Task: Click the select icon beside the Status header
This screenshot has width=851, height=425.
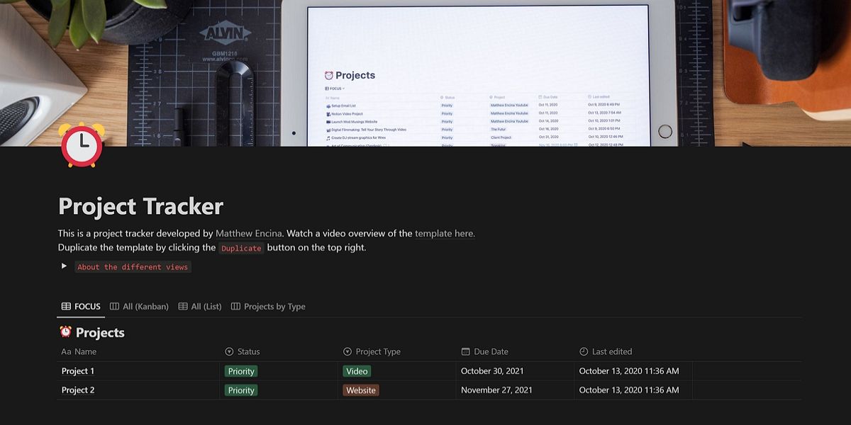Action: [x=228, y=351]
